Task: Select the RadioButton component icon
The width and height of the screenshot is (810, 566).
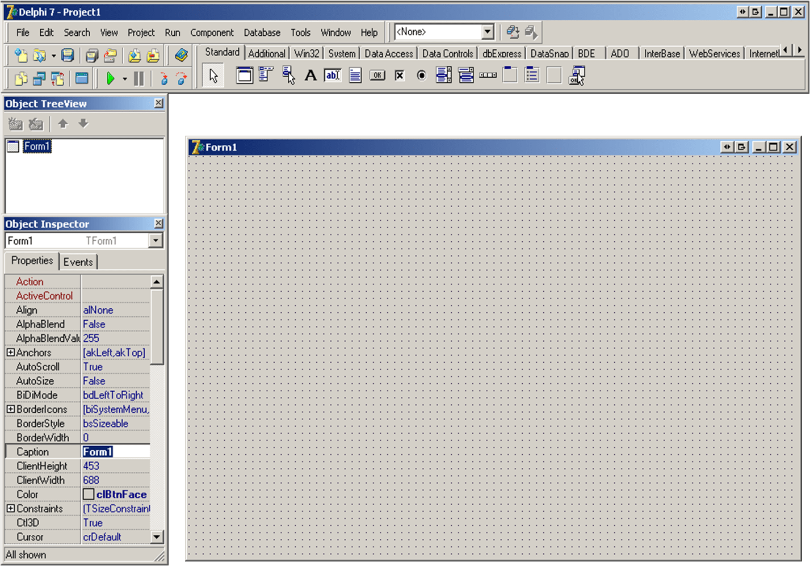Action: (x=421, y=75)
